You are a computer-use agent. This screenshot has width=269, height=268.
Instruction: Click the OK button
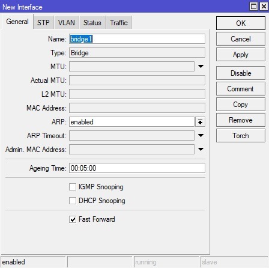[x=241, y=23]
